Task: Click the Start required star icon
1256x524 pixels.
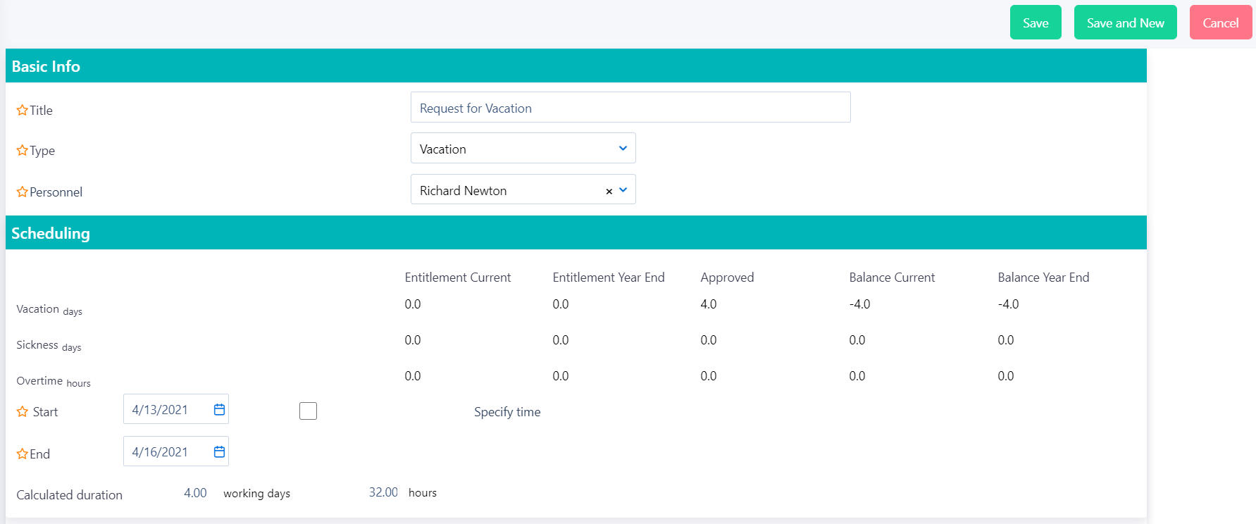Action: (23, 411)
